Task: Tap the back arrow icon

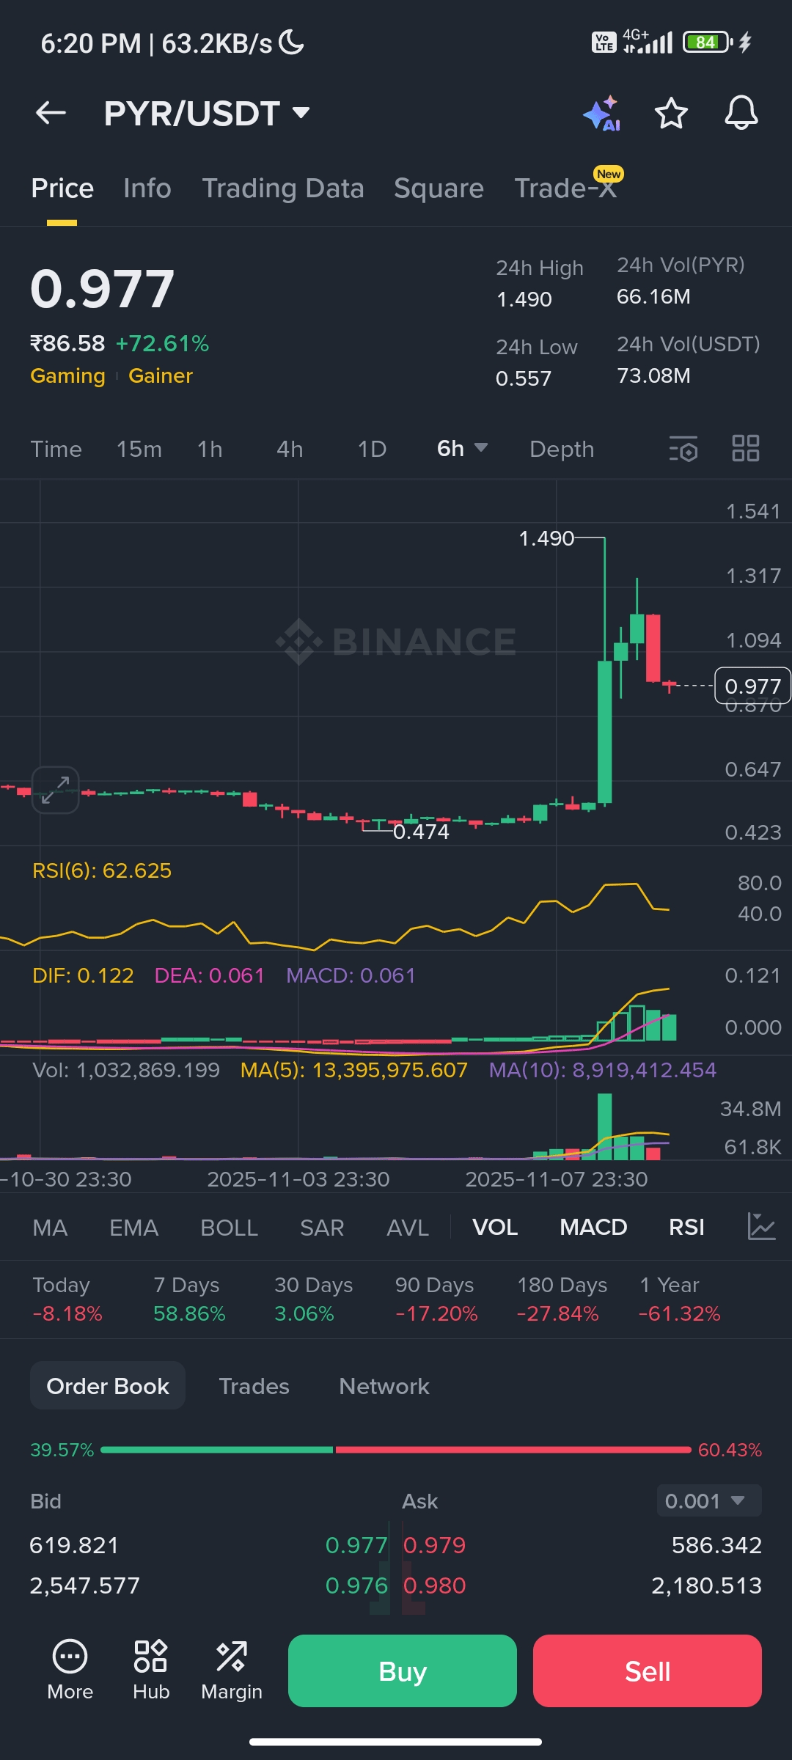Action: pyautogui.click(x=51, y=113)
